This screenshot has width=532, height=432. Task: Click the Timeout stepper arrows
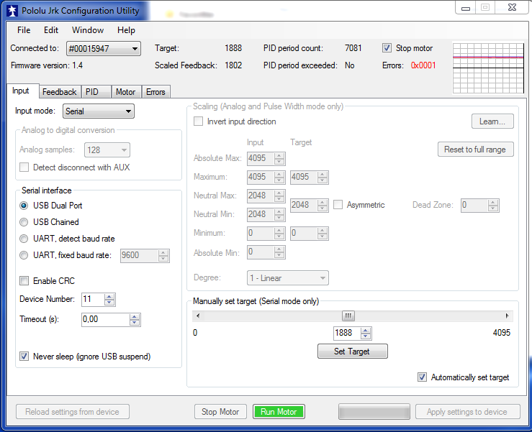[135, 320]
